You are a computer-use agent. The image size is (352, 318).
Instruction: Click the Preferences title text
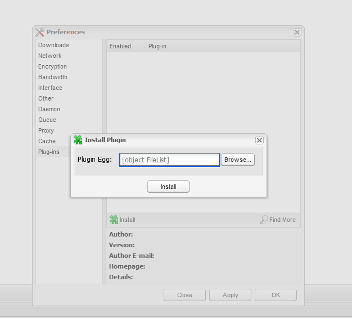(x=66, y=32)
